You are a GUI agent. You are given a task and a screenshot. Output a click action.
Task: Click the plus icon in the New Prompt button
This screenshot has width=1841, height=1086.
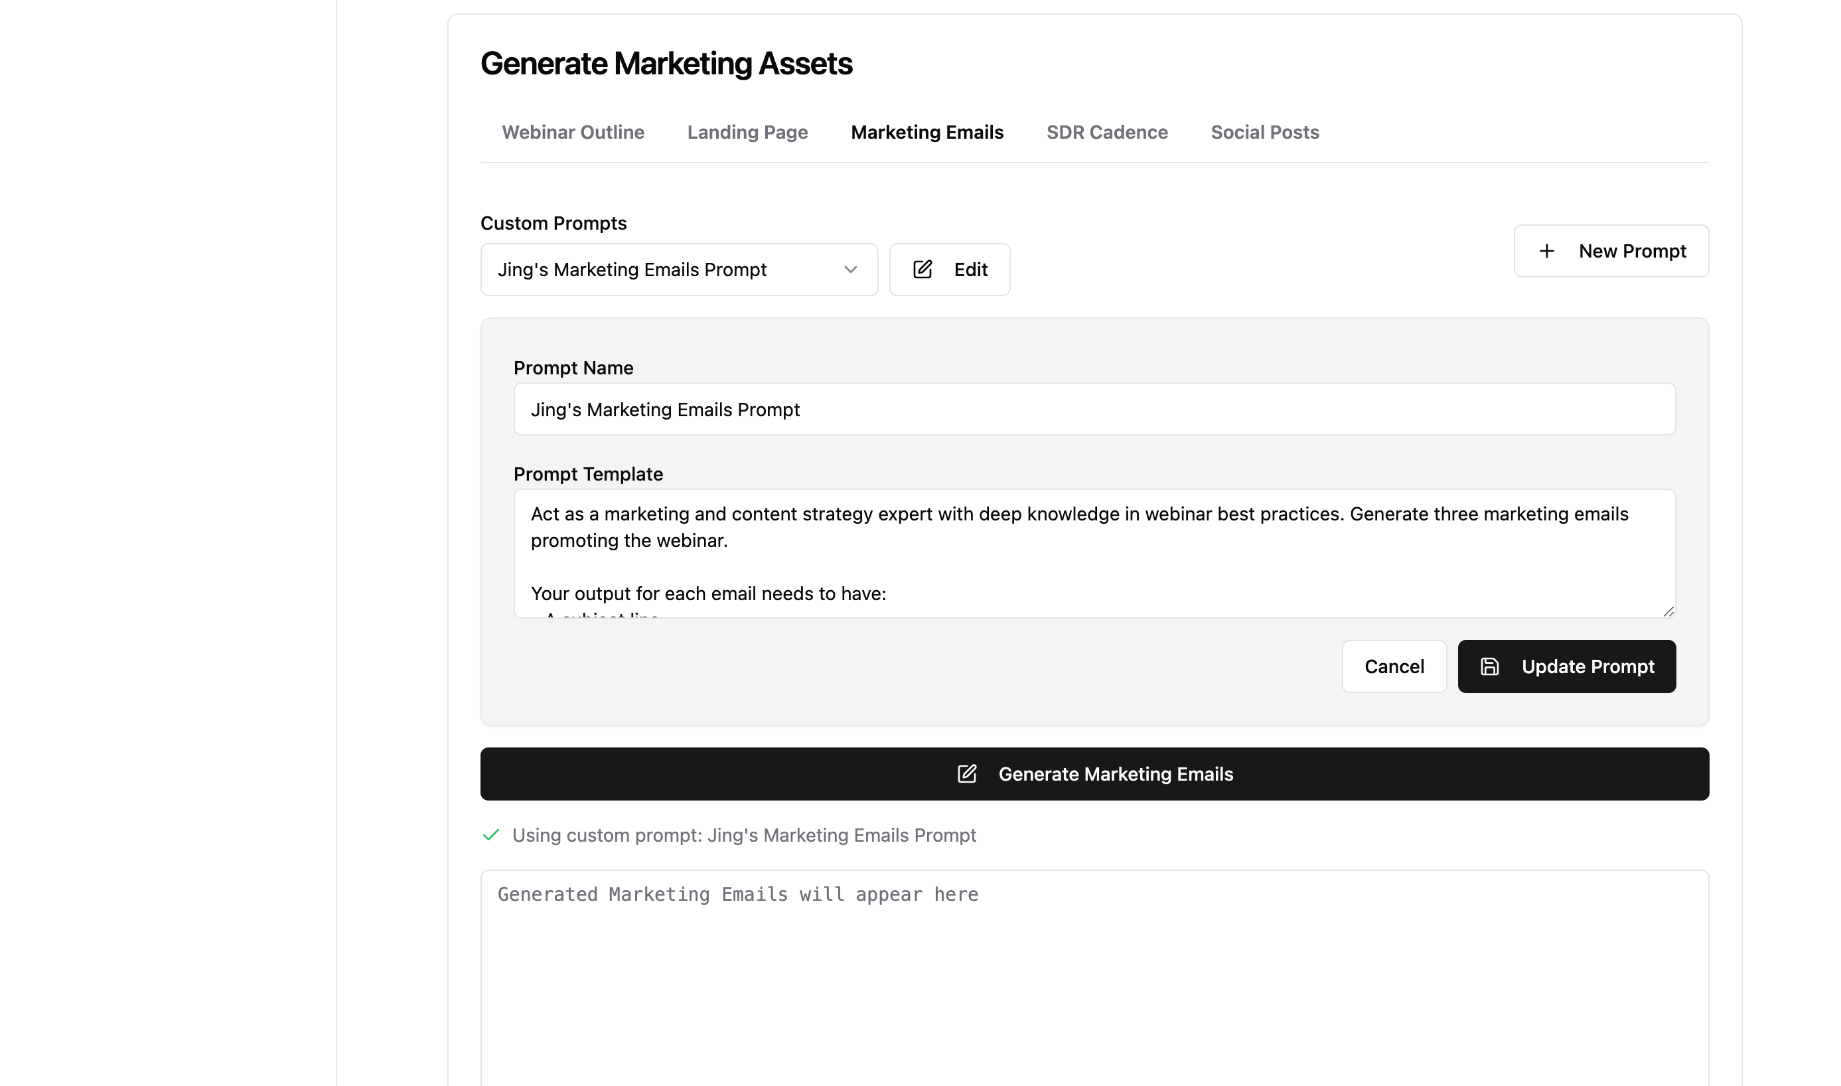[x=1546, y=251]
